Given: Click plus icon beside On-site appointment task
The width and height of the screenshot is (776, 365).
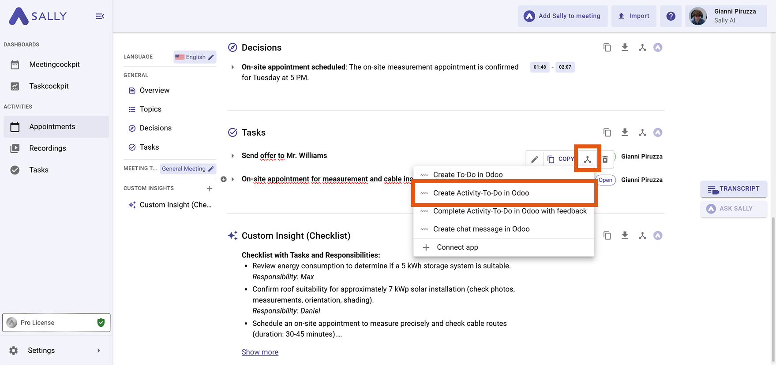Looking at the screenshot, I should pyautogui.click(x=224, y=179).
